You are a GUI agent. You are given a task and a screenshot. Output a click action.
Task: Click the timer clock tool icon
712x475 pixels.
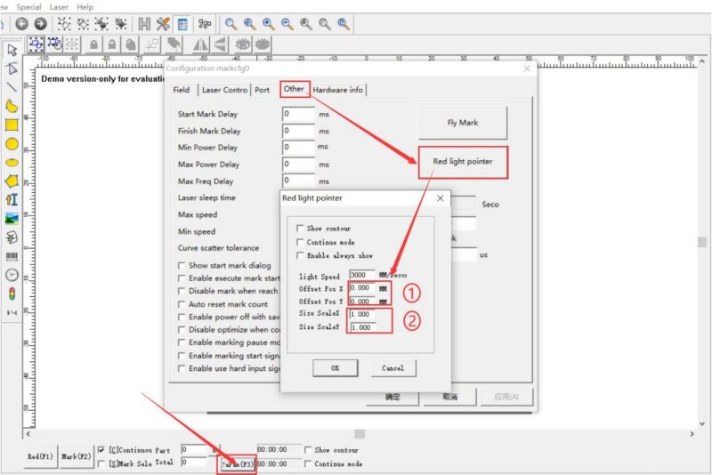pyautogui.click(x=12, y=275)
